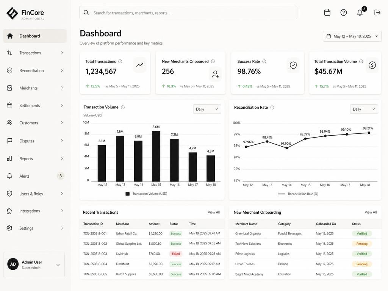Viewport: 388px width, 291px height.
Task: Expand the Settlements submenu chevron
Action: pos(62,105)
